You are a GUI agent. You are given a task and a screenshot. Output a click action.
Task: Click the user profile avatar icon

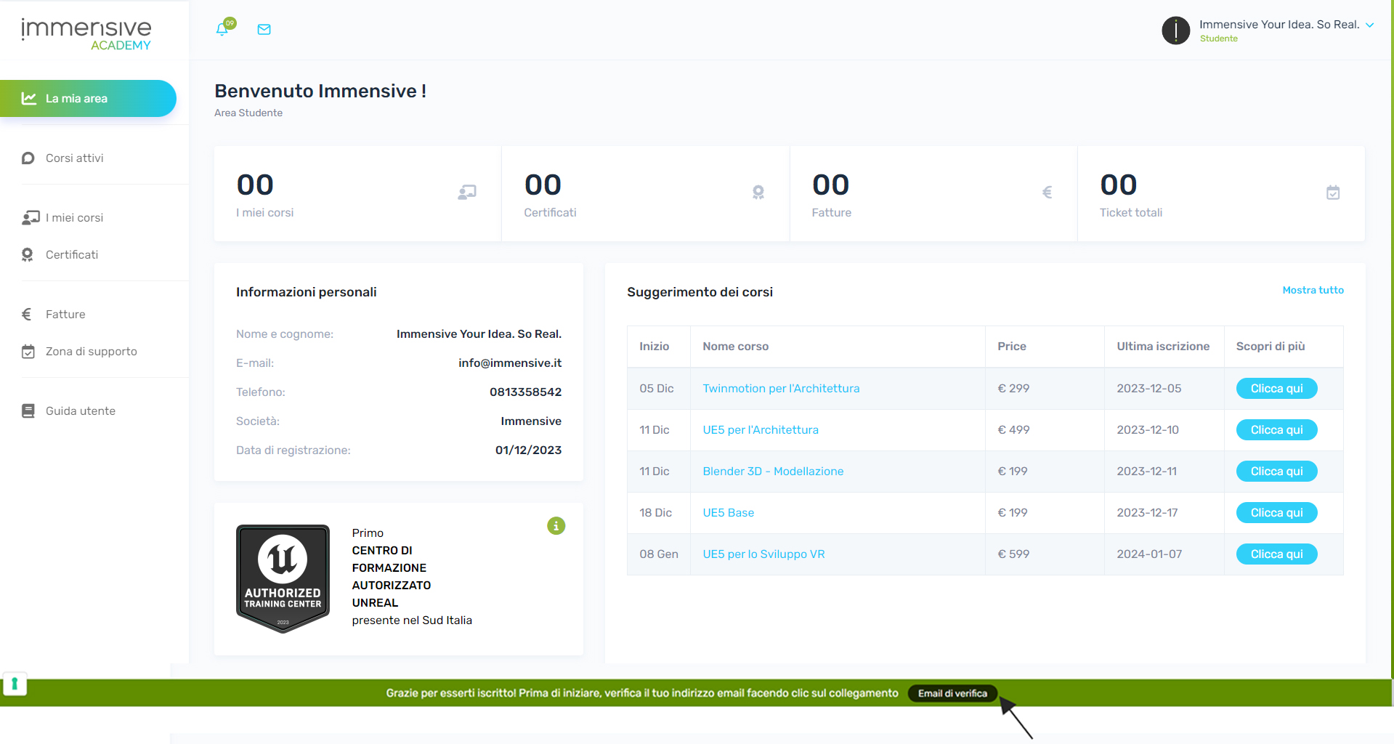click(x=1175, y=31)
